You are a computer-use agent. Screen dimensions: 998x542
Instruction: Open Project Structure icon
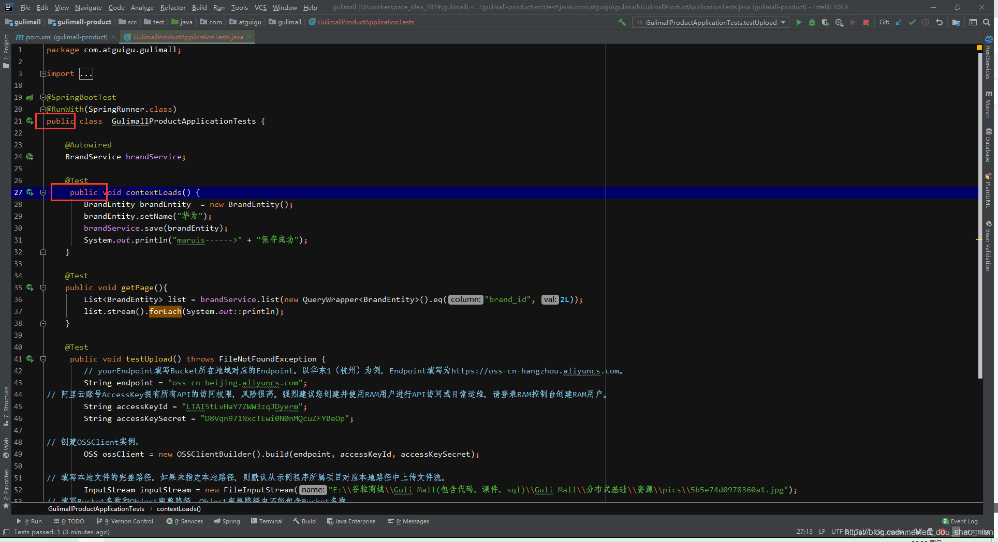tap(956, 22)
